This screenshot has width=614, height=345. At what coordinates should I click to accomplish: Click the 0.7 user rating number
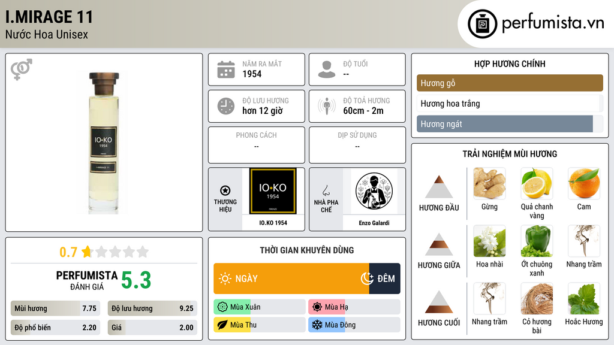pos(68,252)
